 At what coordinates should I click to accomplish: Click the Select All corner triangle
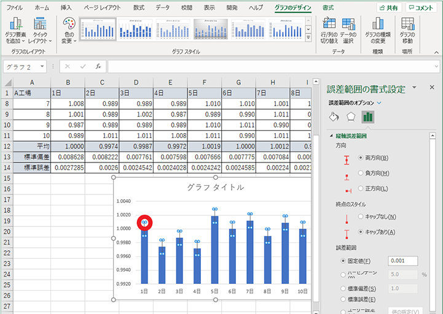[x=8, y=82]
